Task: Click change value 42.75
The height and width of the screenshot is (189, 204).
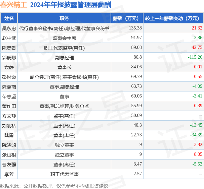Action: click(197, 47)
